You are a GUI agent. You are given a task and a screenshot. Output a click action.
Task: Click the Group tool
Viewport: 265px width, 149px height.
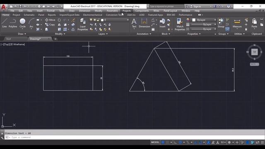[x=221, y=23]
